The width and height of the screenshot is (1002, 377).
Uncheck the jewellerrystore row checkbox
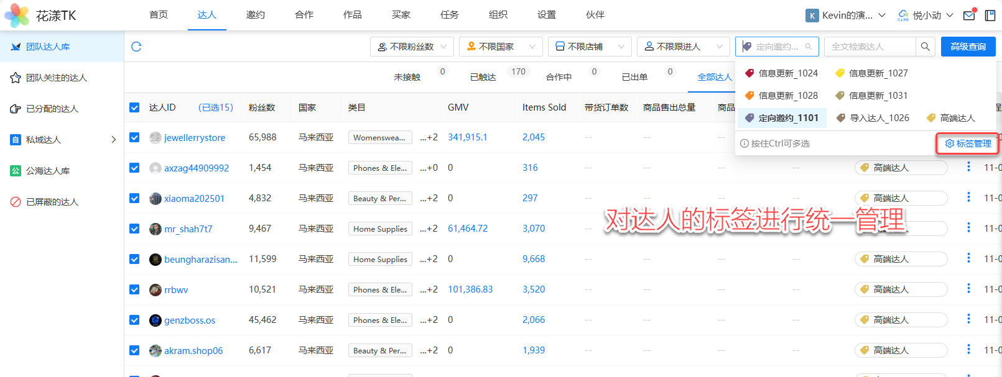tap(134, 137)
